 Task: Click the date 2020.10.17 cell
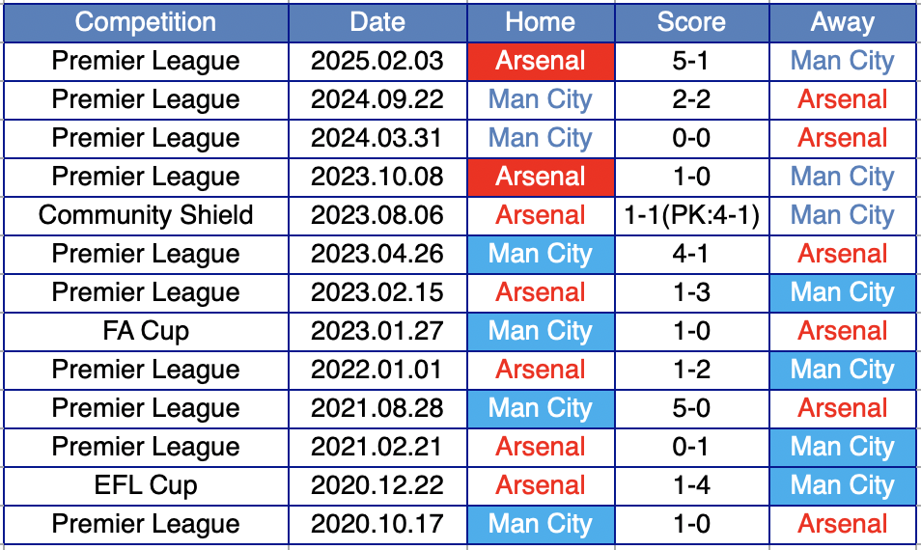click(x=377, y=524)
